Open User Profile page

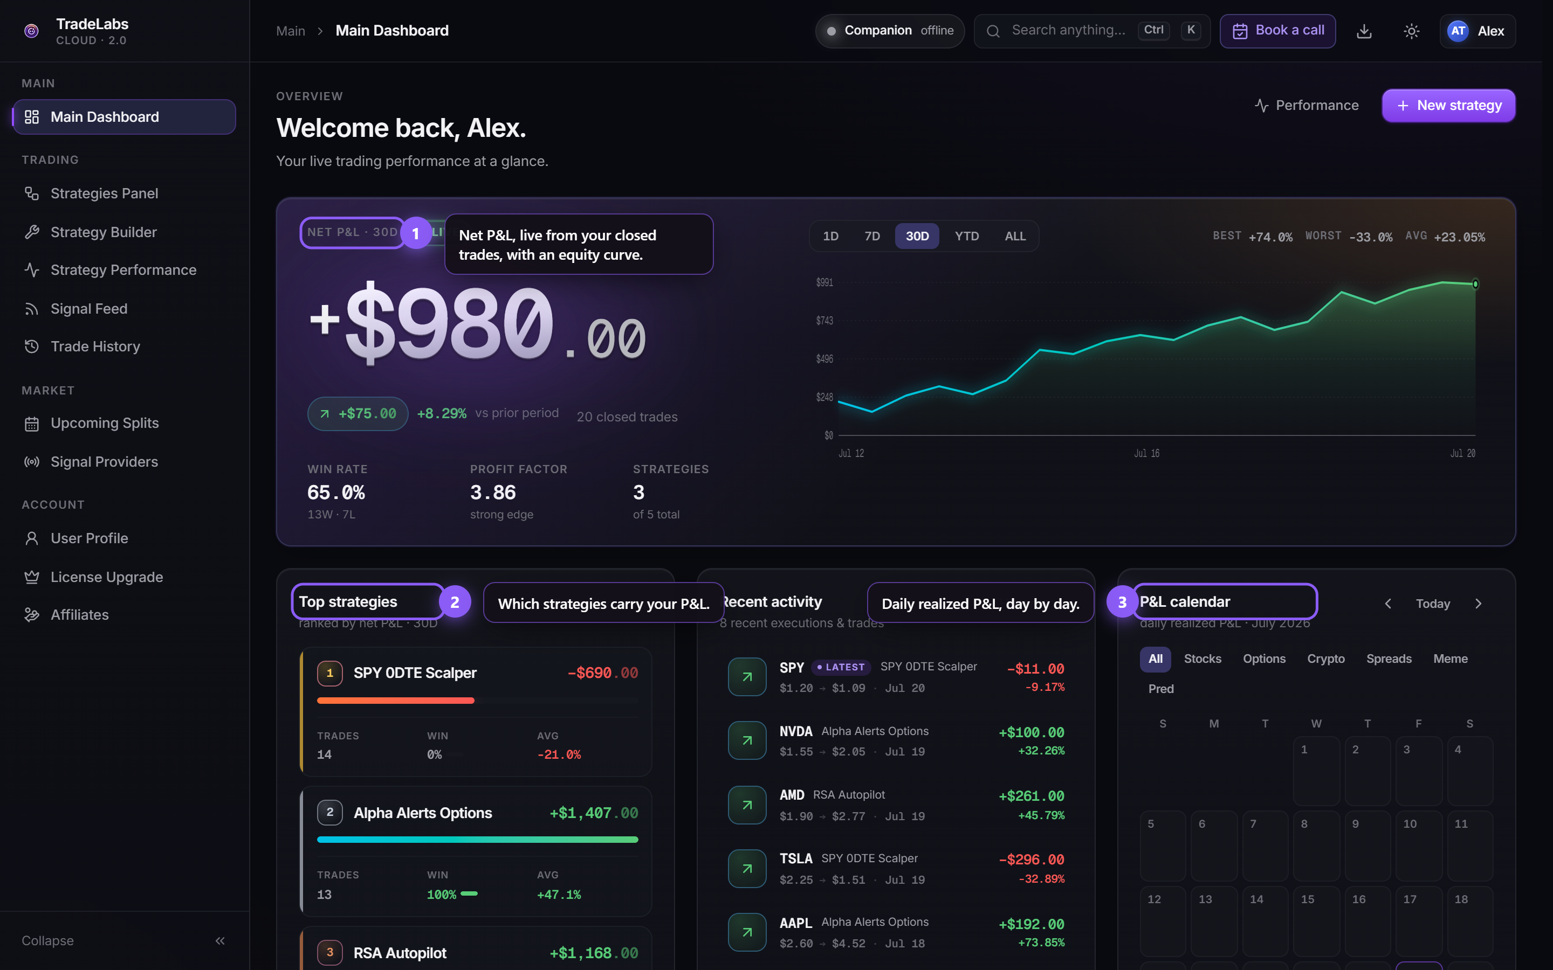tap(124, 538)
